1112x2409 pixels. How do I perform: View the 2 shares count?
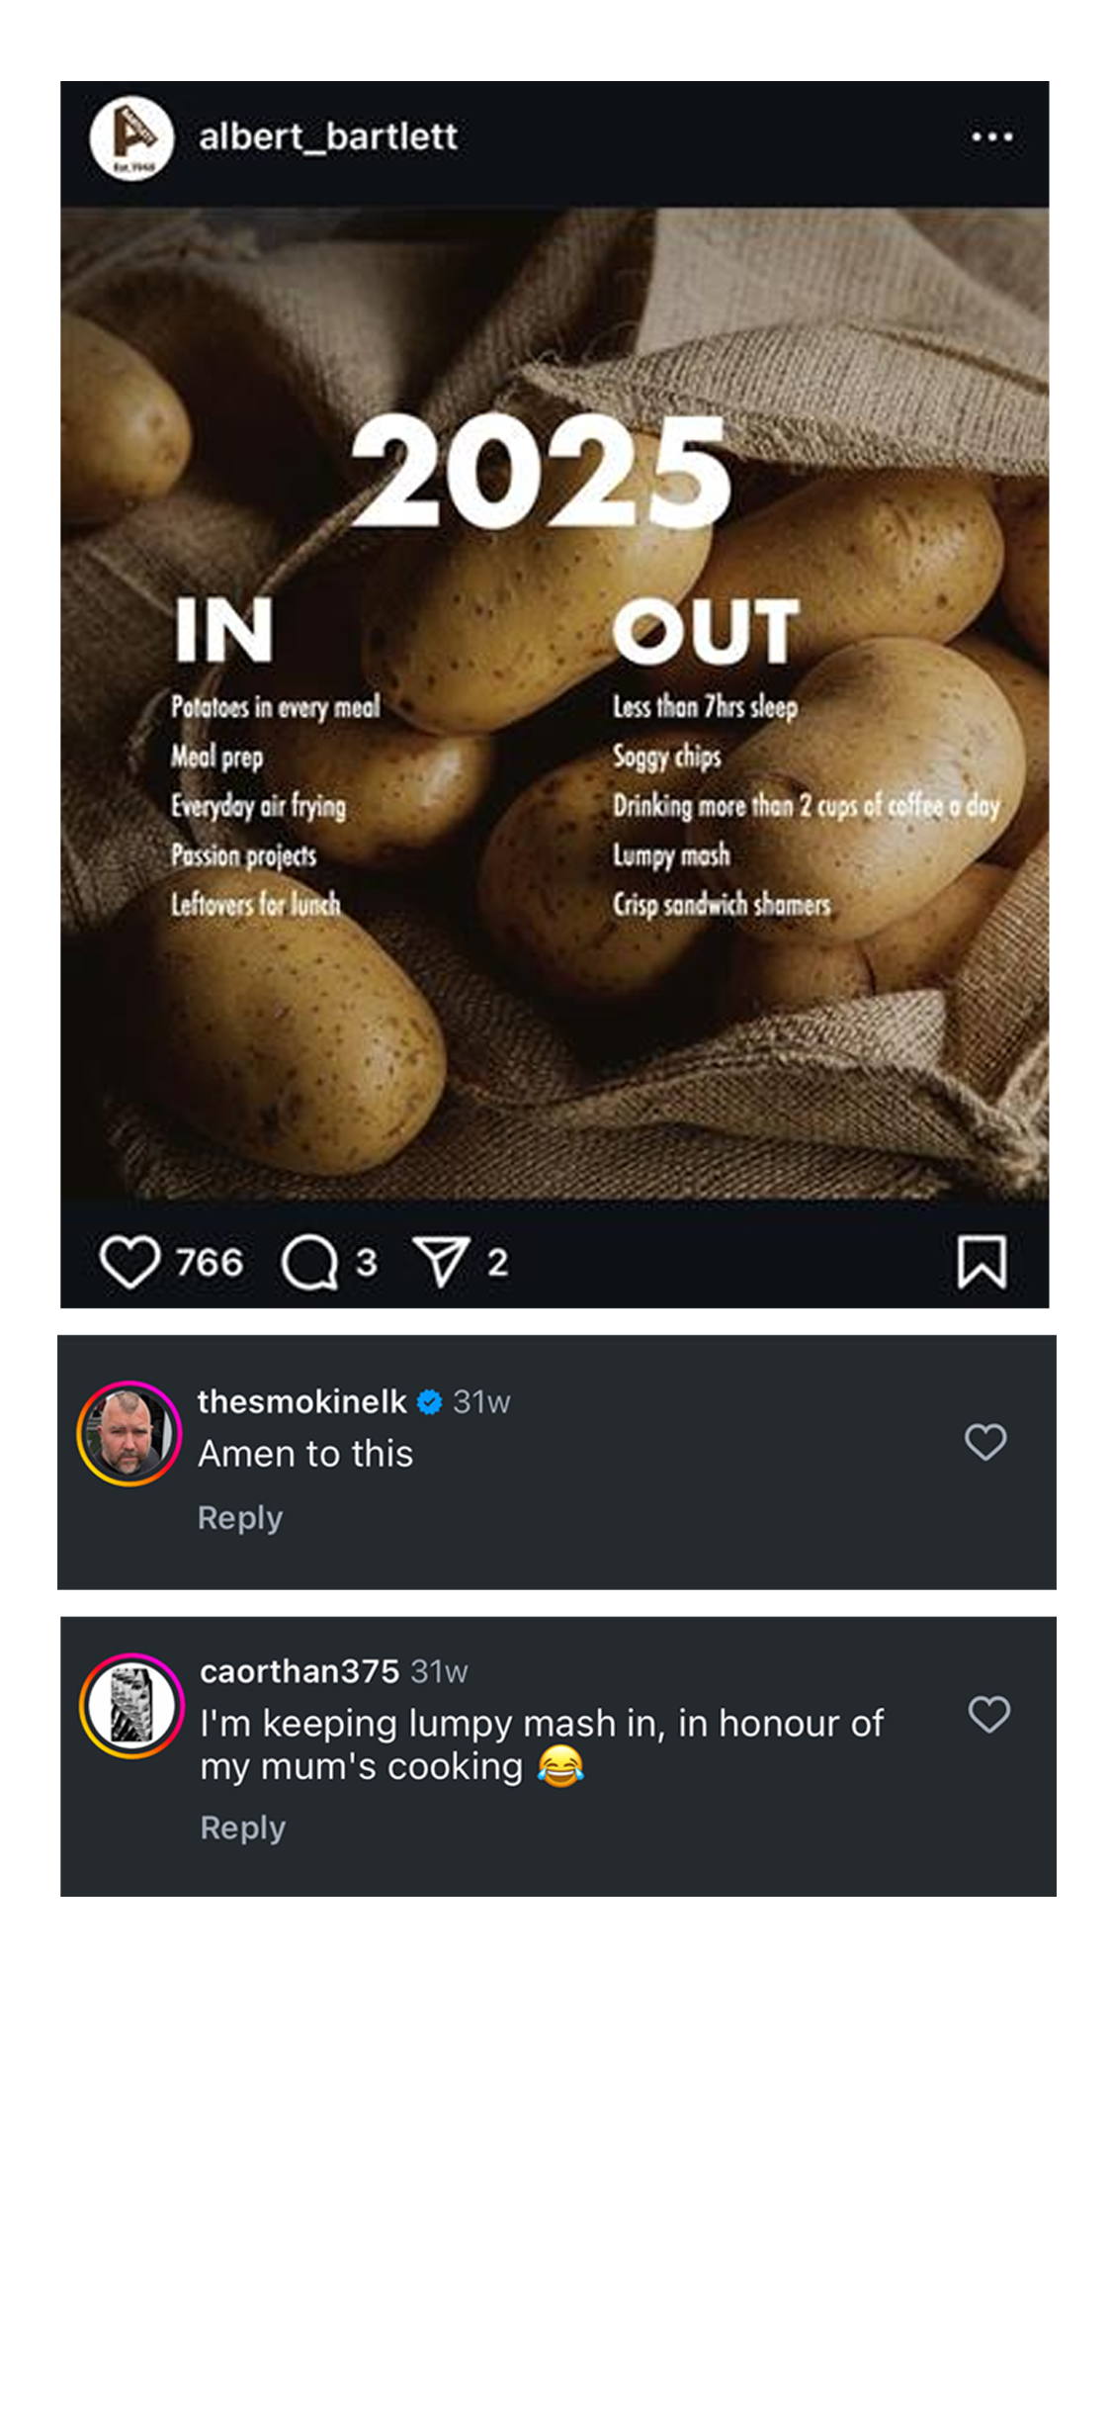(497, 1263)
